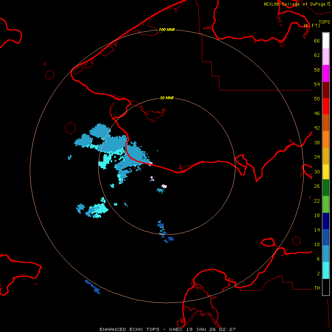The height and width of the screenshot is (332, 332).
Task: Click the legend value "18"
Action: click(x=317, y=215)
